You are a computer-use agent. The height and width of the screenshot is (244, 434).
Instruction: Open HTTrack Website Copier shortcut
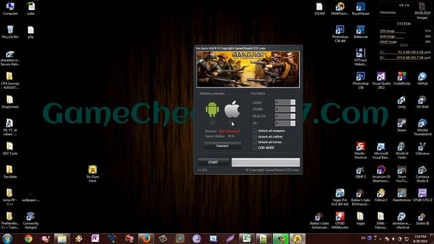(361, 57)
